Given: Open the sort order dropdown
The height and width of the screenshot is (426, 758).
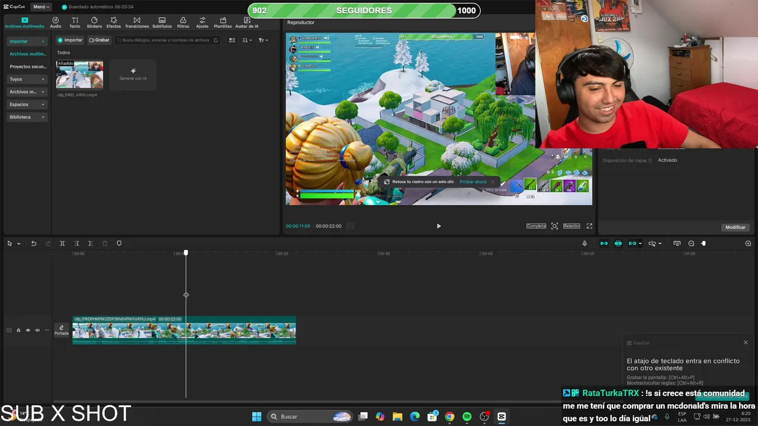Looking at the screenshot, I should pos(247,40).
